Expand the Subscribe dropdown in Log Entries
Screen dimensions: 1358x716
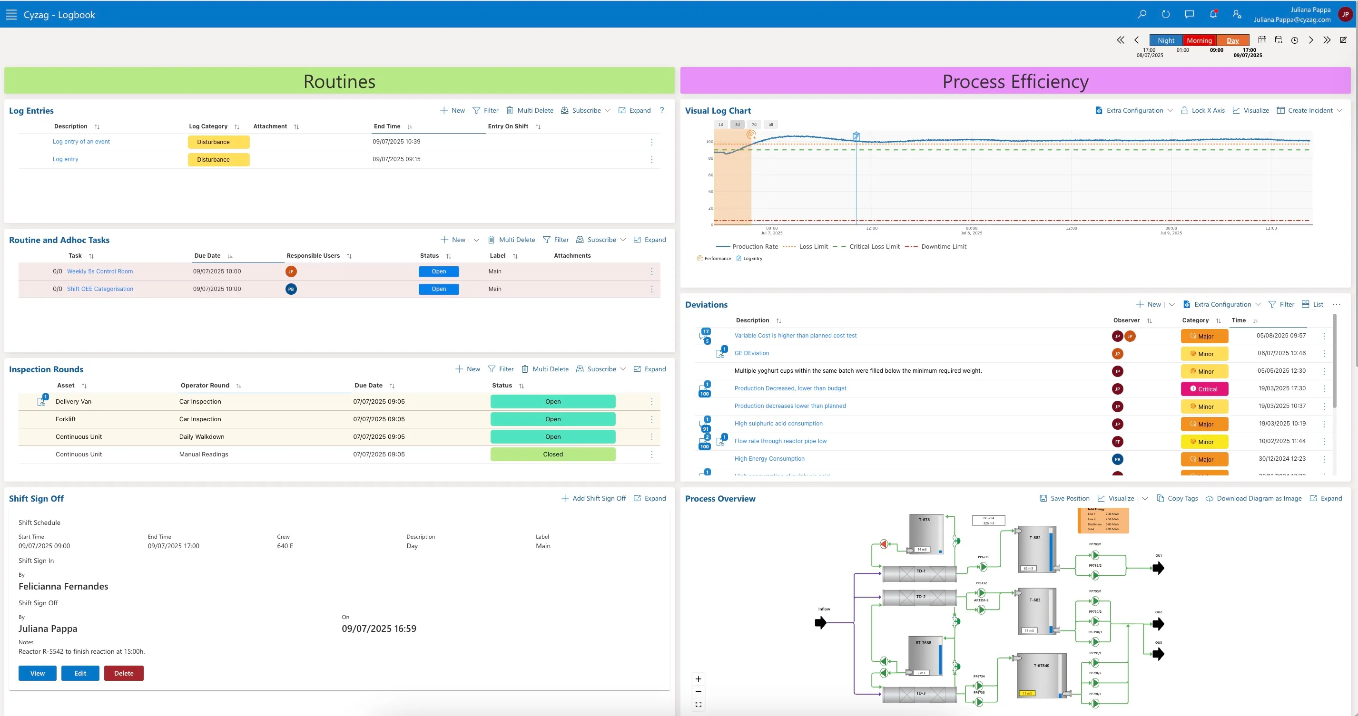608,110
